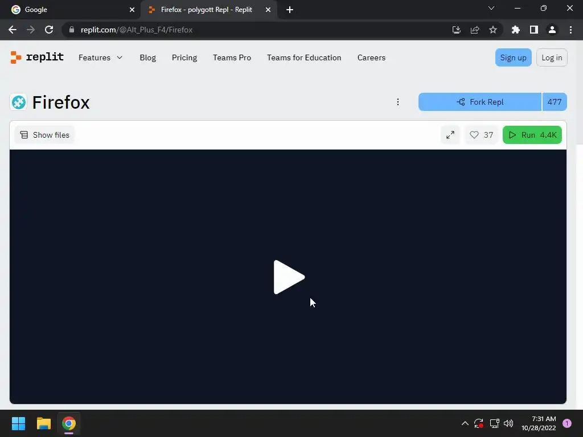
Task: Toggle Chrome side panel
Action: (534, 30)
